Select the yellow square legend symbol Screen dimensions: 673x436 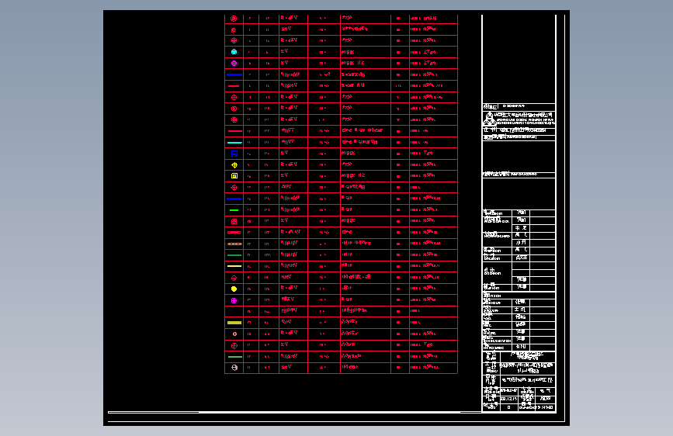pos(234,176)
